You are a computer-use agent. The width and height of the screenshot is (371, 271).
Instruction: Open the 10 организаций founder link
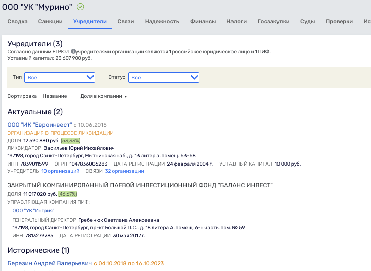pyautogui.click(x=61, y=171)
